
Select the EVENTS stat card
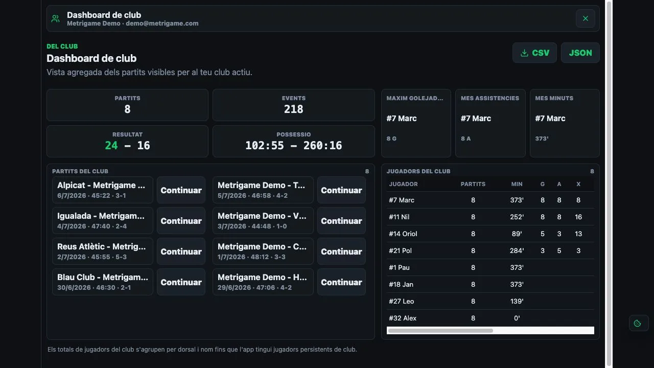tap(293, 105)
